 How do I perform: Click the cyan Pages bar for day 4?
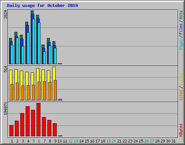[x=28, y=48]
